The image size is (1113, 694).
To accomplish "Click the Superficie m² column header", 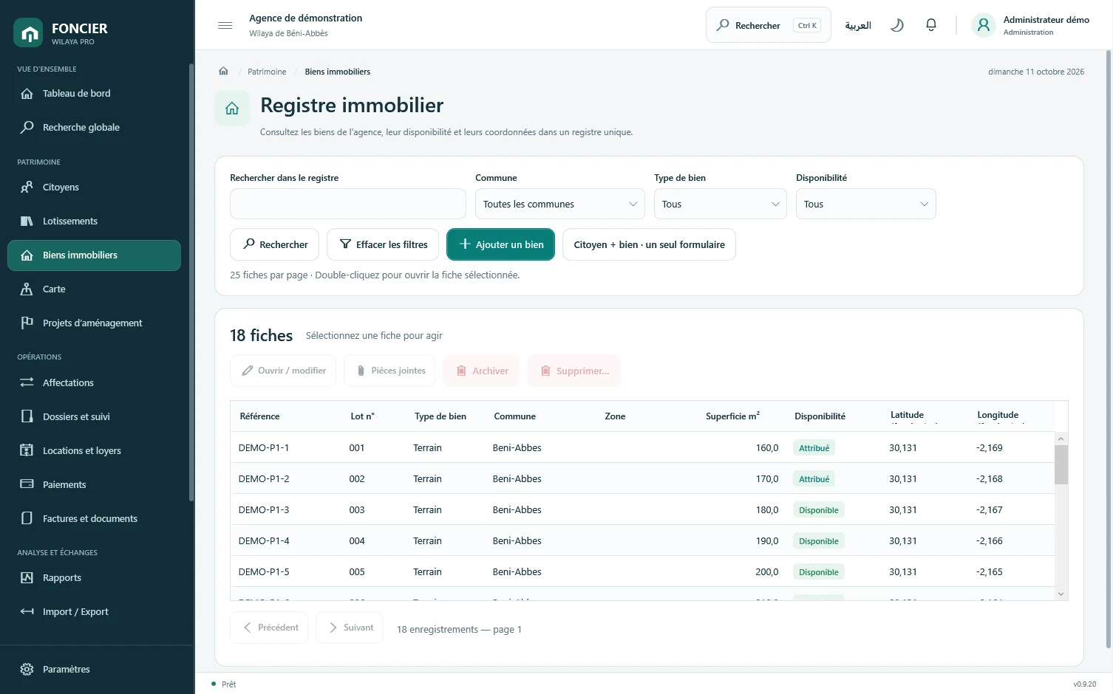I will pyautogui.click(x=732, y=416).
